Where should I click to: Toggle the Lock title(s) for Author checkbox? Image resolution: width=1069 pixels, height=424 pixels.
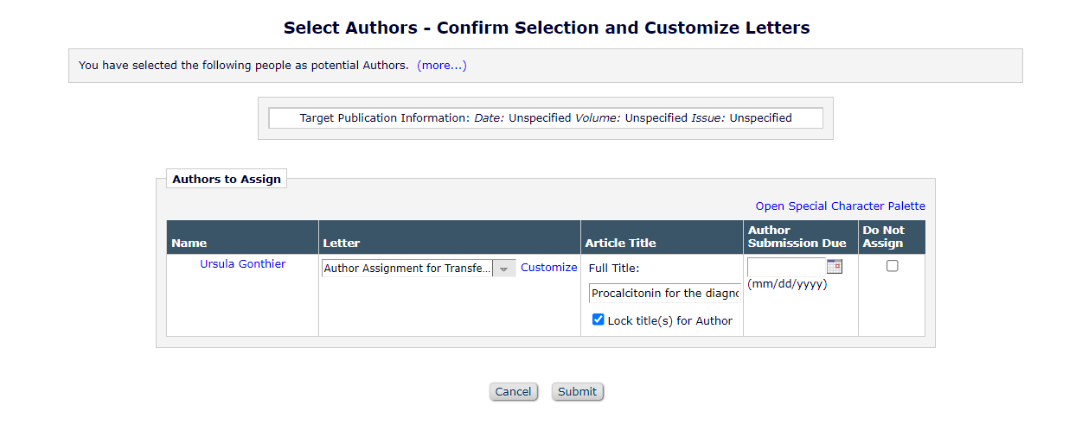[598, 320]
